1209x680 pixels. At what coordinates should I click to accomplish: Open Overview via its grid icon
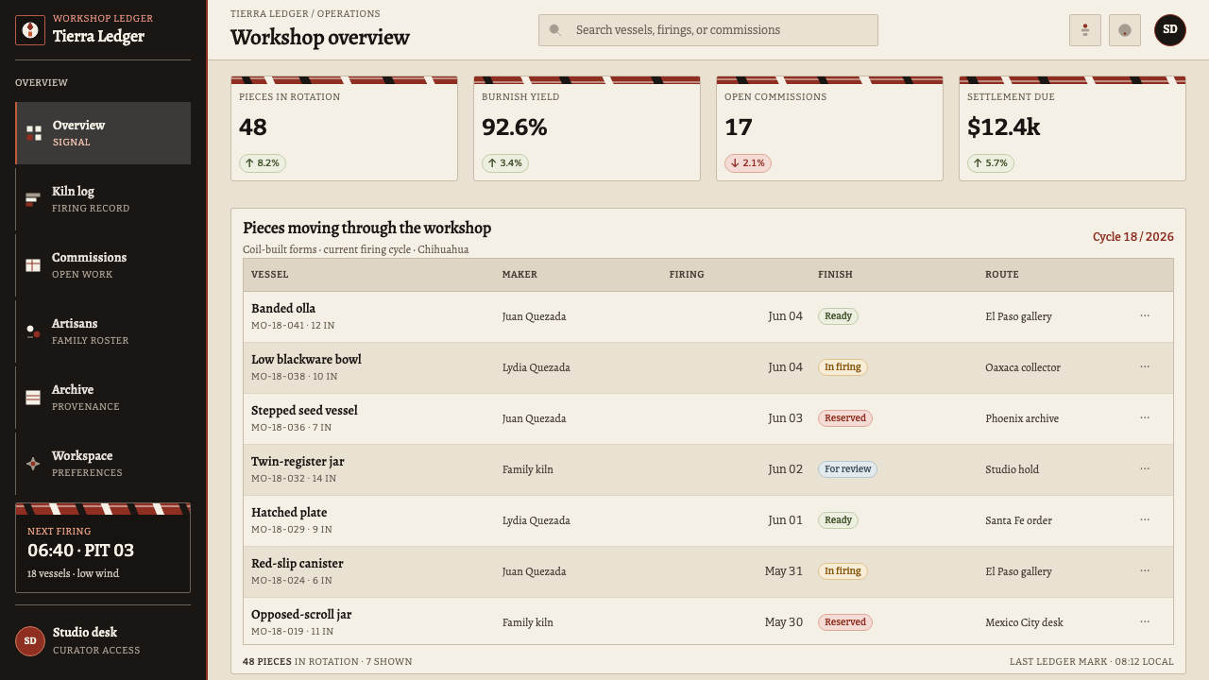point(34,133)
